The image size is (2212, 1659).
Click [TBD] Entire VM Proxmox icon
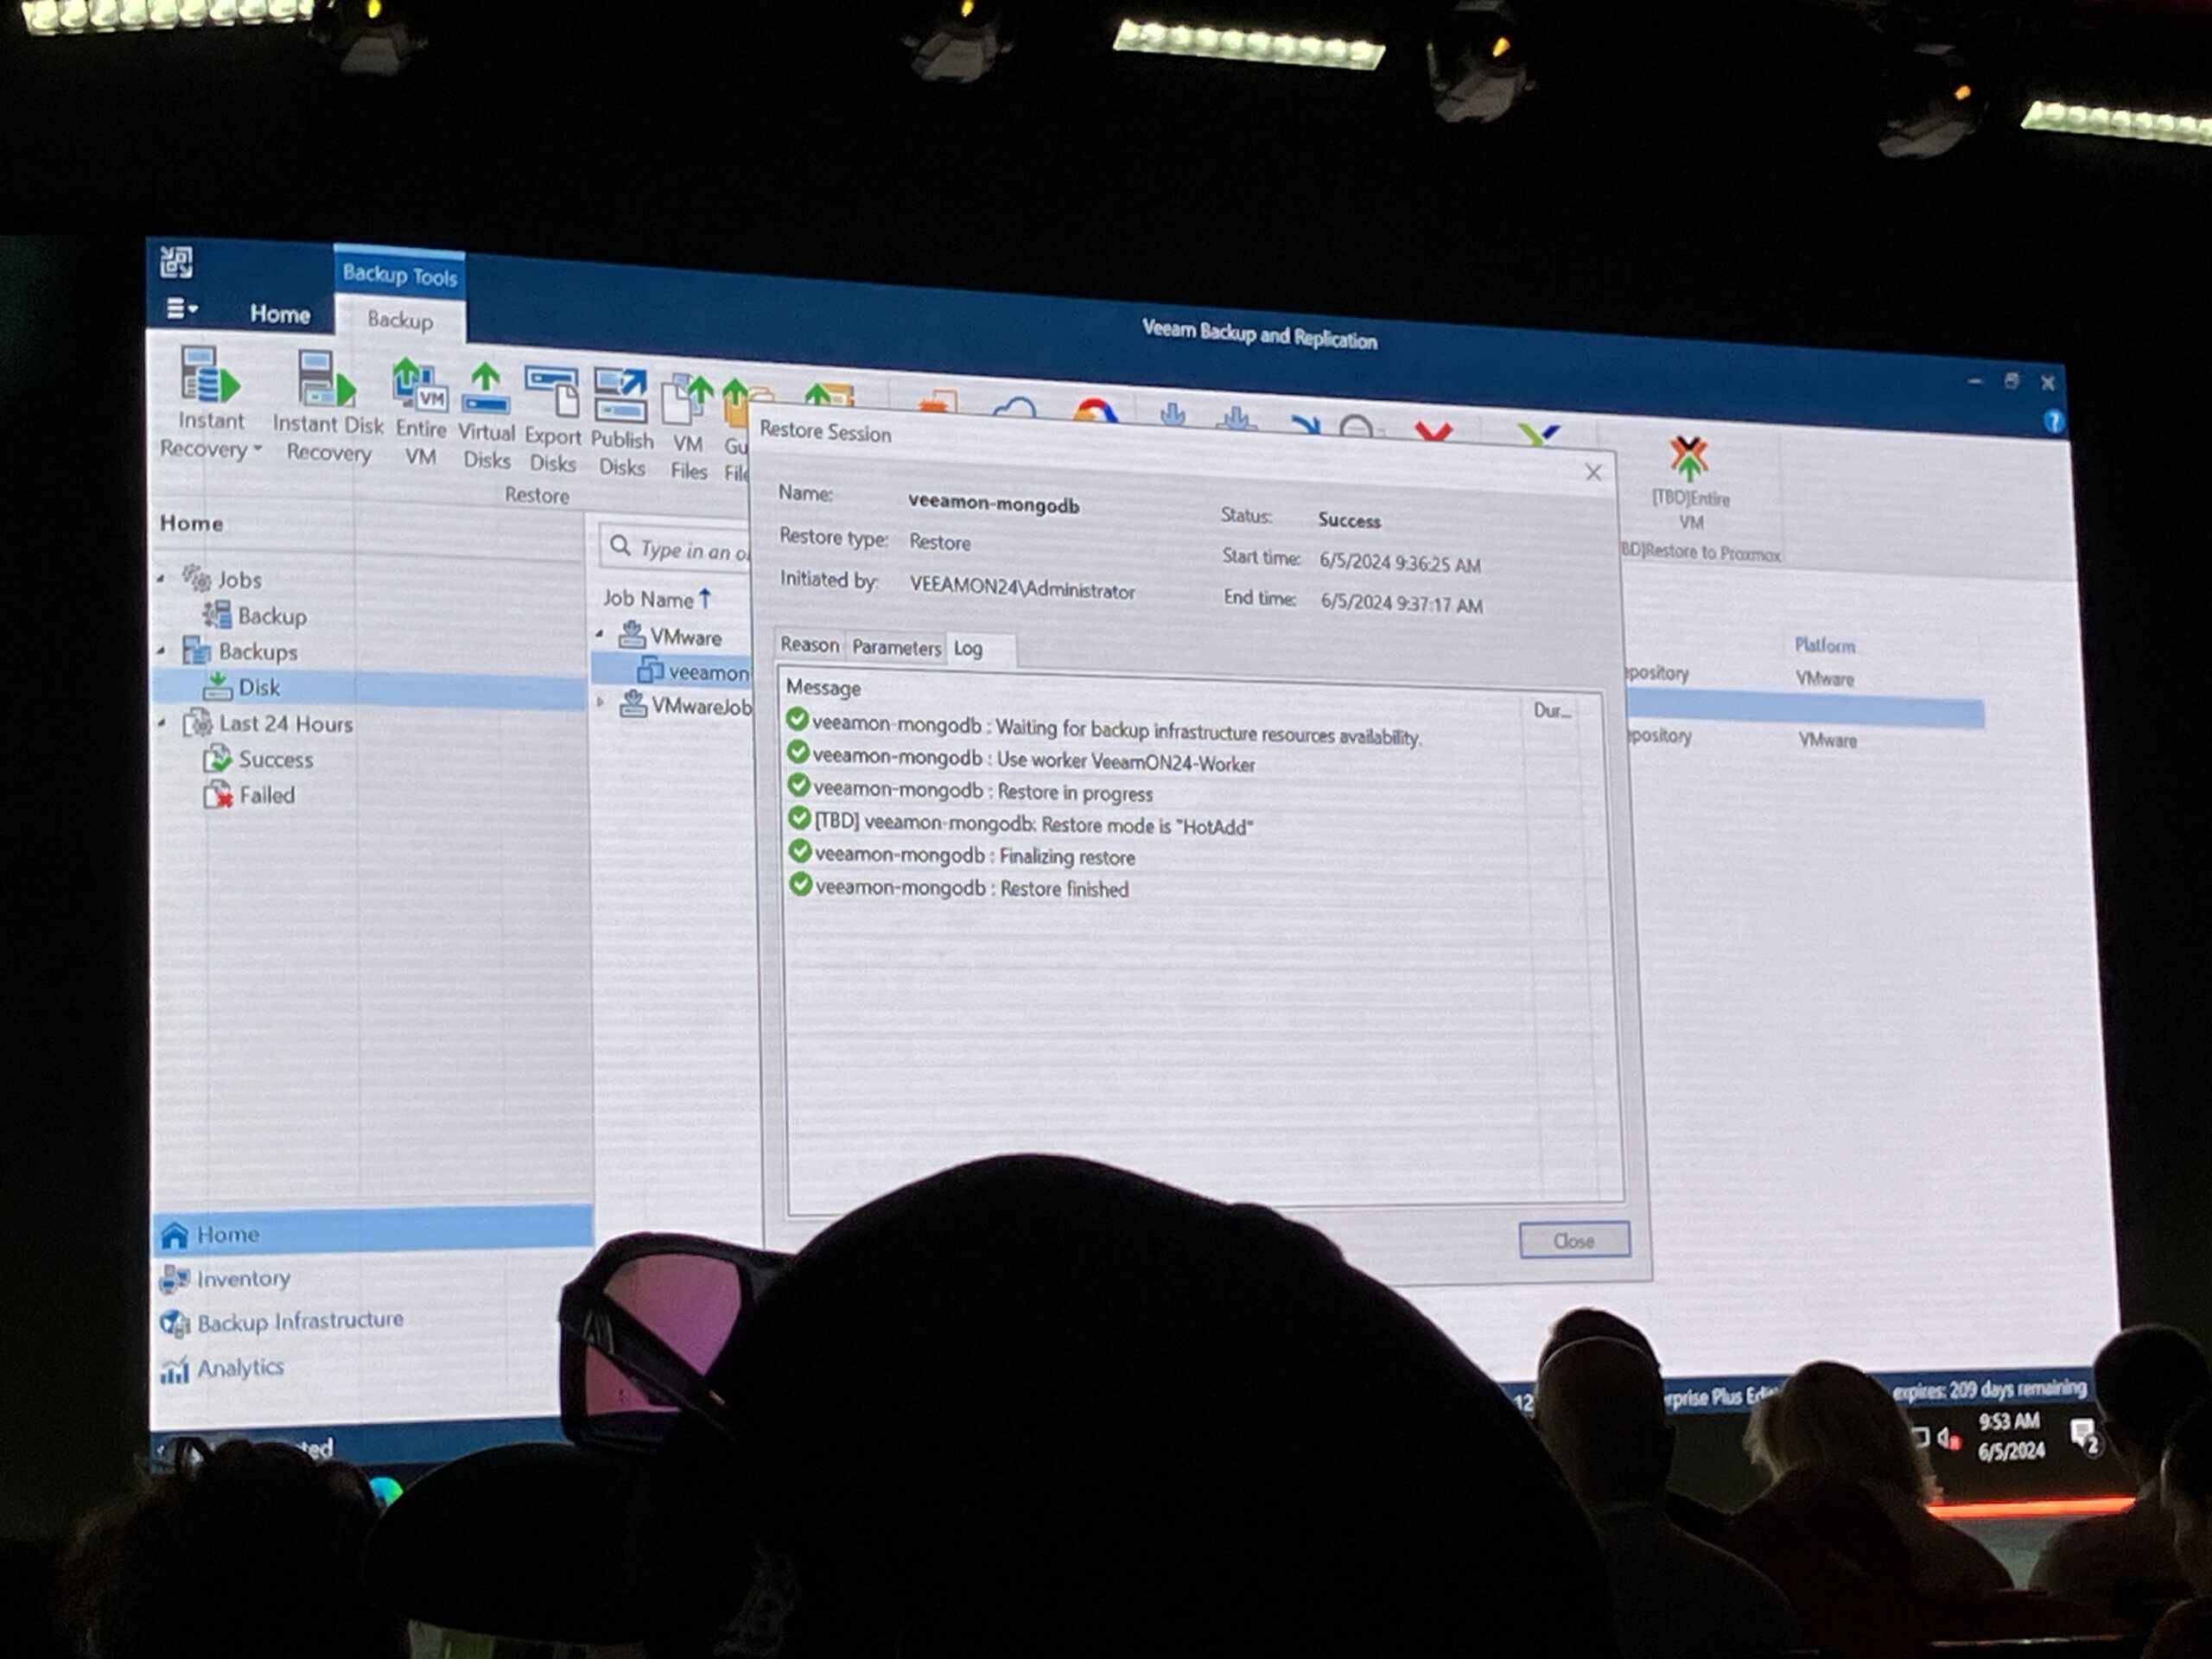coord(1689,458)
